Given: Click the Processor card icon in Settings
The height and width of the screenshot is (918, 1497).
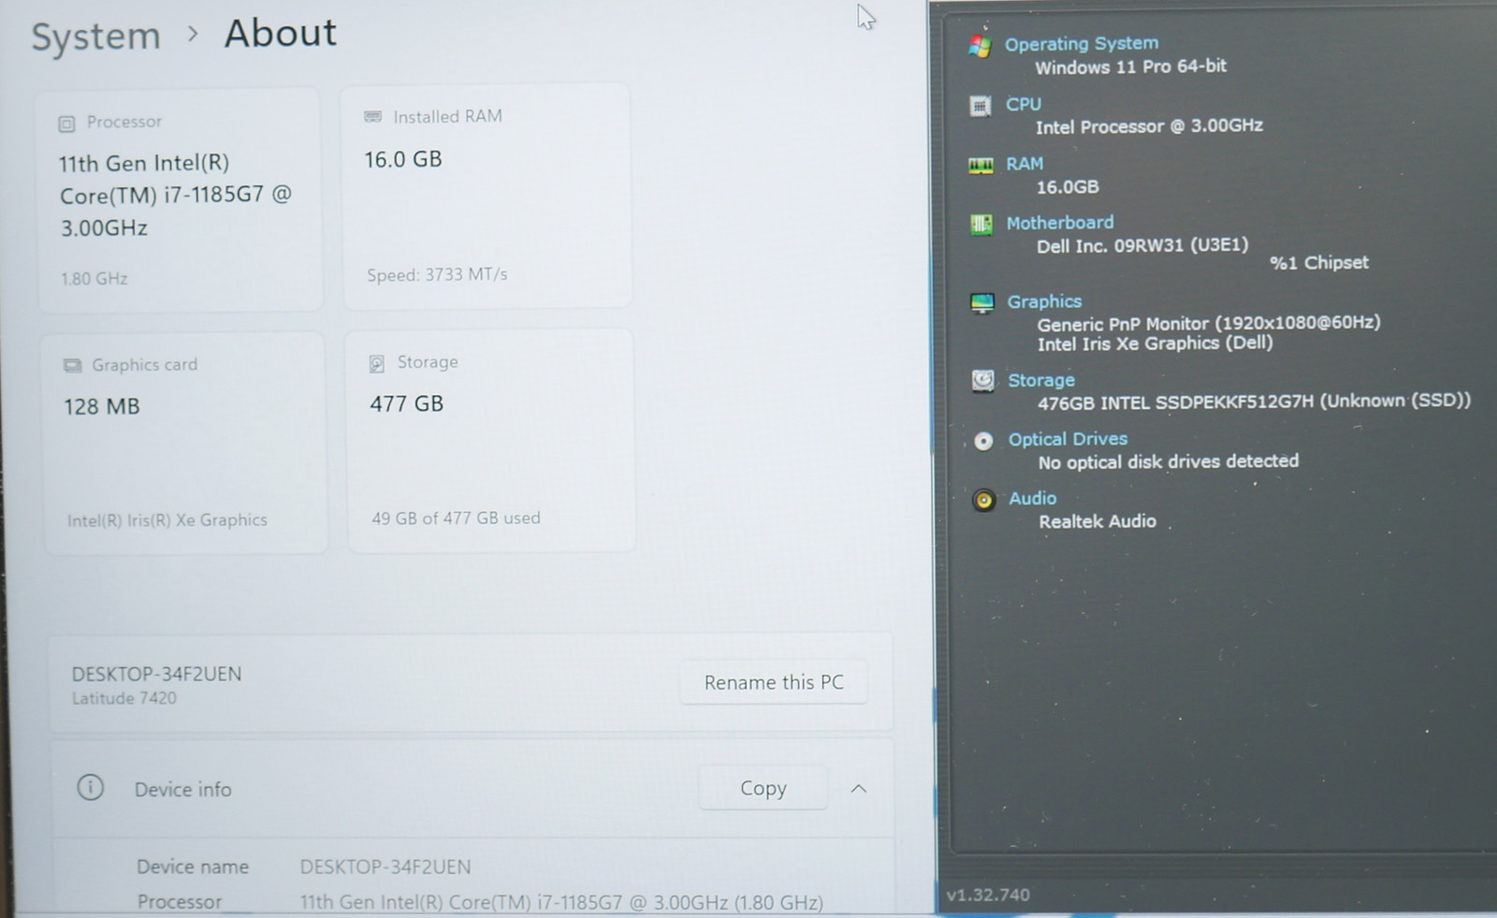Looking at the screenshot, I should (66, 124).
